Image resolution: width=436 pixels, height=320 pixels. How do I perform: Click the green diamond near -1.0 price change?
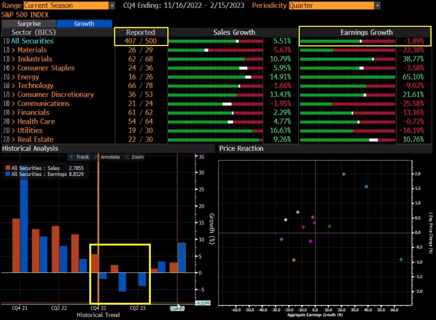pyautogui.click(x=401, y=259)
